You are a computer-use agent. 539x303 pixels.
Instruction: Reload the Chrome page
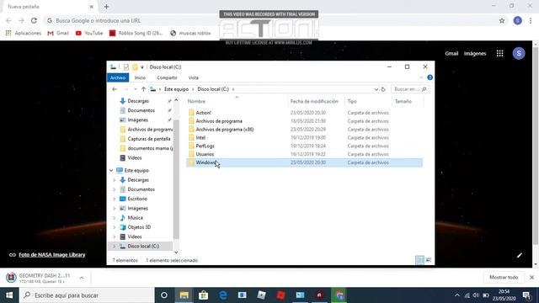tap(34, 20)
